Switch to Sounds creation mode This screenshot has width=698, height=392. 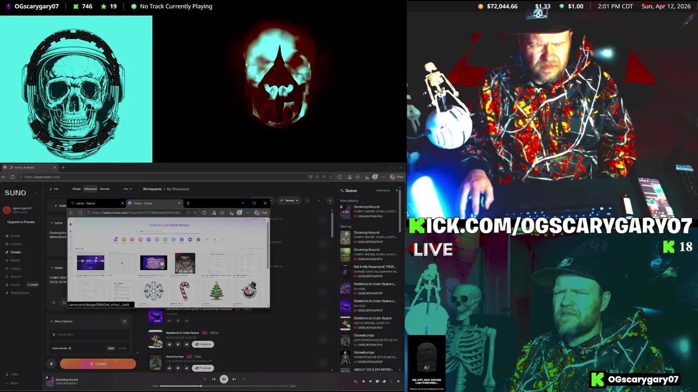click(x=105, y=189)
